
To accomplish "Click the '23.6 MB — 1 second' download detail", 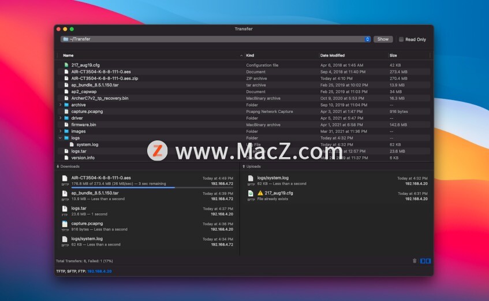I will tap(89, 214).
